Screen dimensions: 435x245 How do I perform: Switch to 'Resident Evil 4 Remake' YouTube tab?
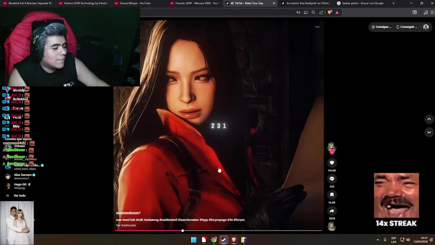[x=28, y=3]
